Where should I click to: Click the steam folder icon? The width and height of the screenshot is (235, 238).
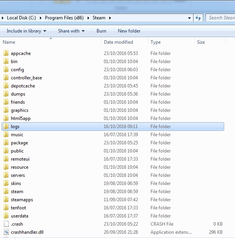[6, 191]
